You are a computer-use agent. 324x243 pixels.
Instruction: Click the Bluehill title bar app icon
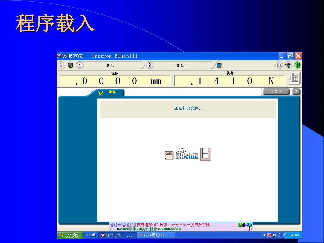click(59, 56)
